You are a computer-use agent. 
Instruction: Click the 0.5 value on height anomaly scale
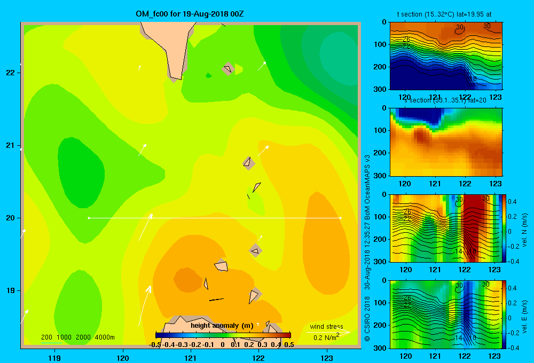tap(289, 345)
